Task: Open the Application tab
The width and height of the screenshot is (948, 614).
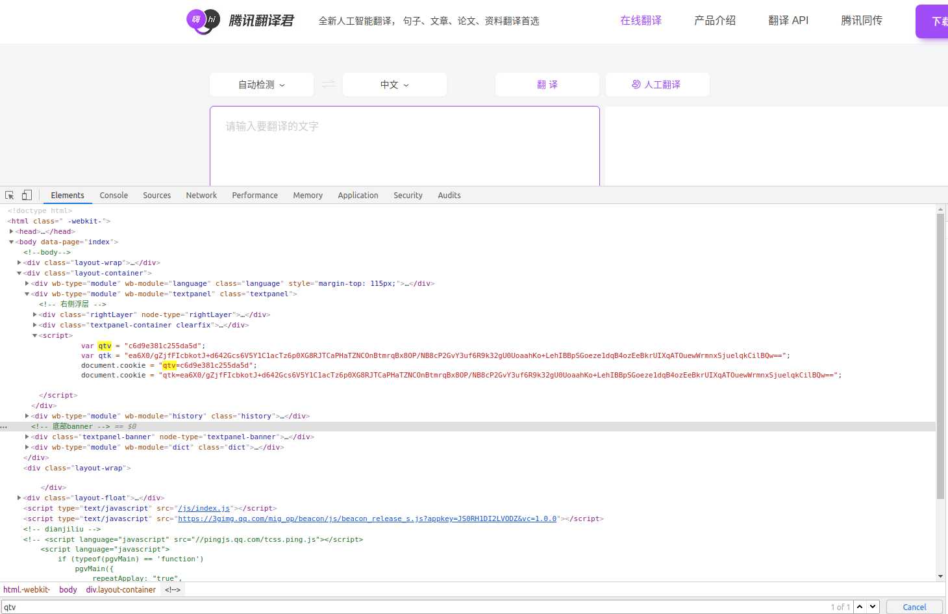Action: (358, 195)
